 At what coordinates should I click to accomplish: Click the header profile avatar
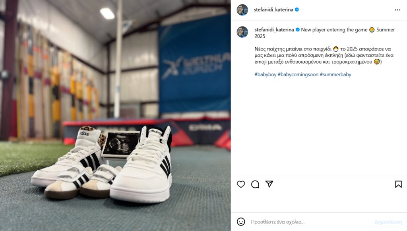pos(242,10)
